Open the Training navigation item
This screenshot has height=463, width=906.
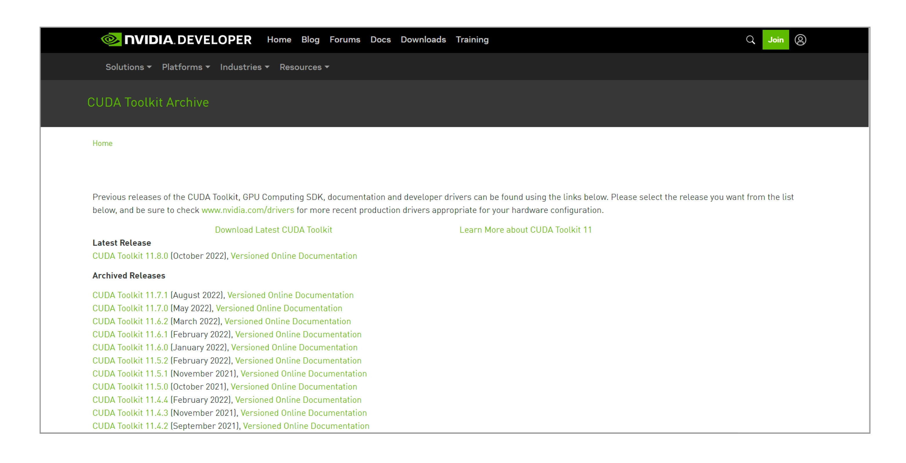(x=472, y=40)
